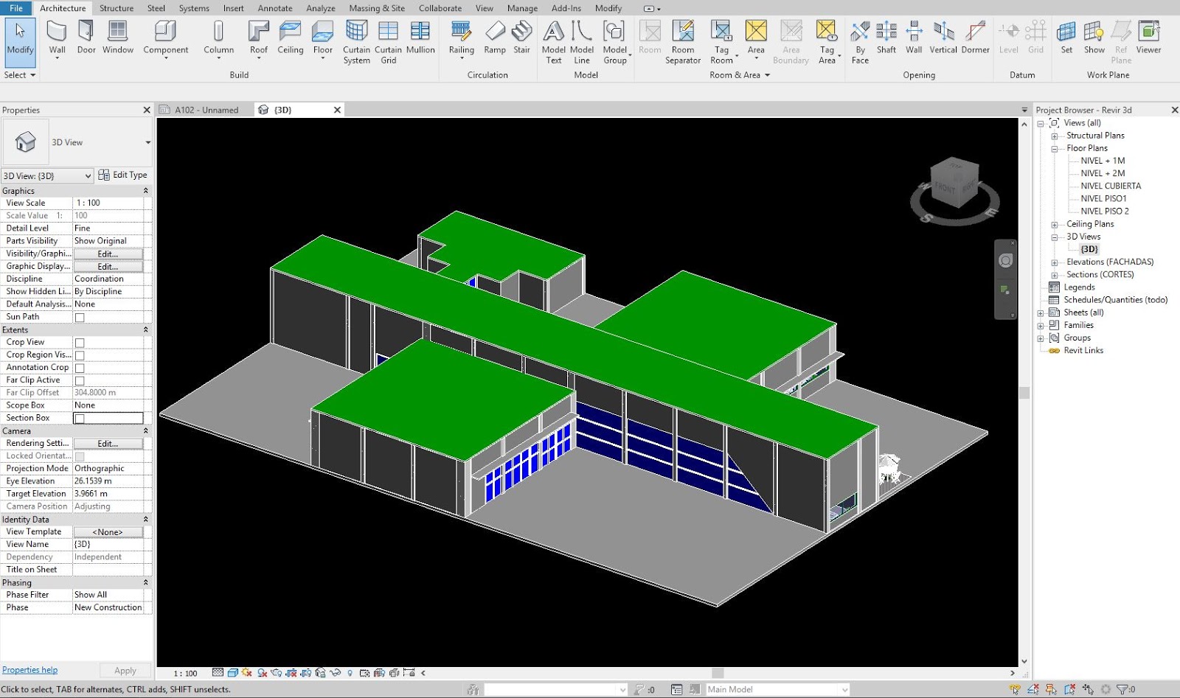1180x698 pixels.
Task: Collapse Floor Plans in Project Browser
Action: (x=1056, y=148)
